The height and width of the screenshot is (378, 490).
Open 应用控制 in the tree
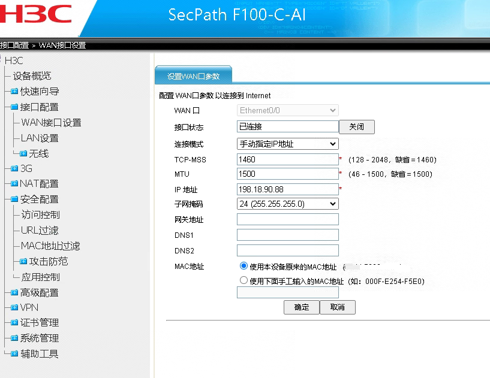(x=41, y=277)
